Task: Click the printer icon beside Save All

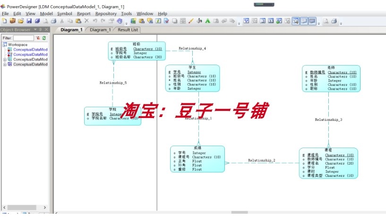Action: click(54, 21)
